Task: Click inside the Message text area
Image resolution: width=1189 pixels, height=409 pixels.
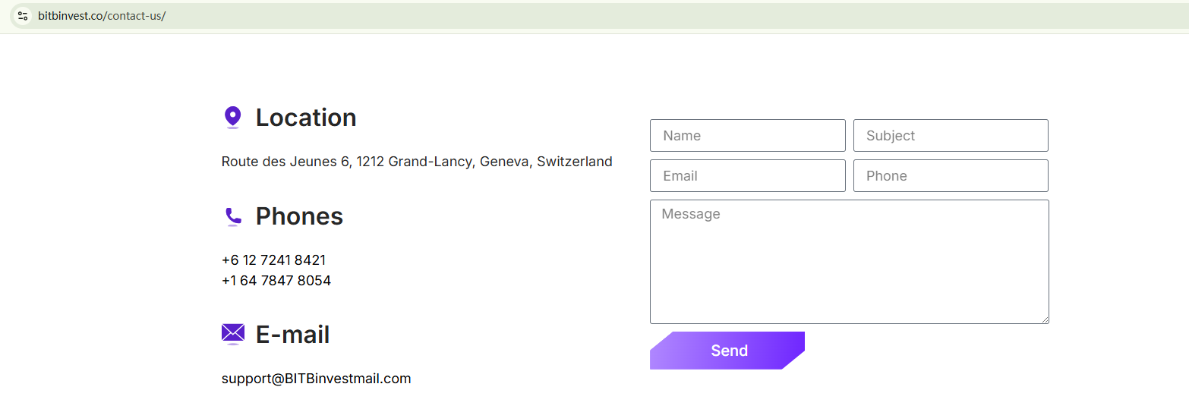Action: 849,262
